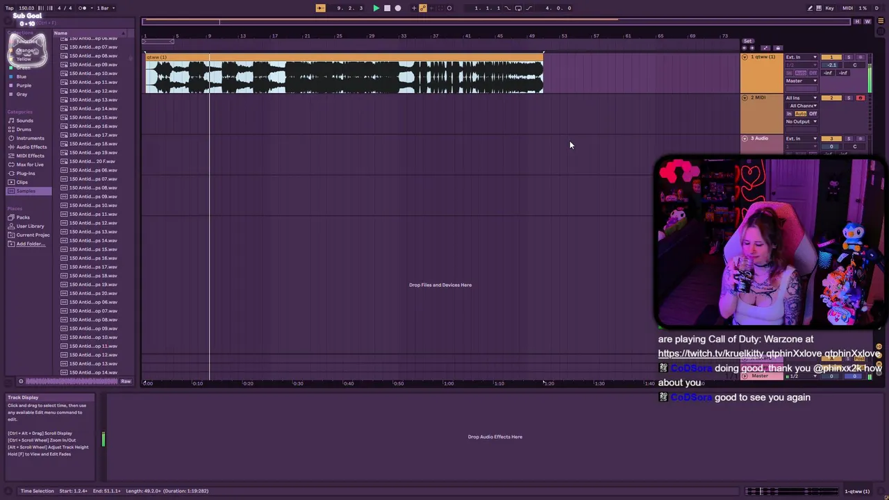Click the Play button in transport
This screenshot has height=500, width=889.
point(376,8)
